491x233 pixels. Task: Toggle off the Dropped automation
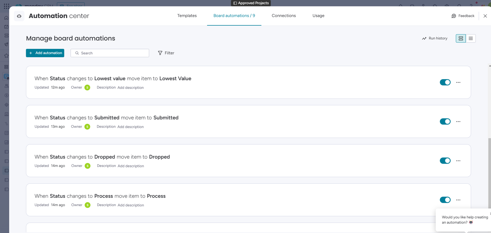(x=445, y=161)
